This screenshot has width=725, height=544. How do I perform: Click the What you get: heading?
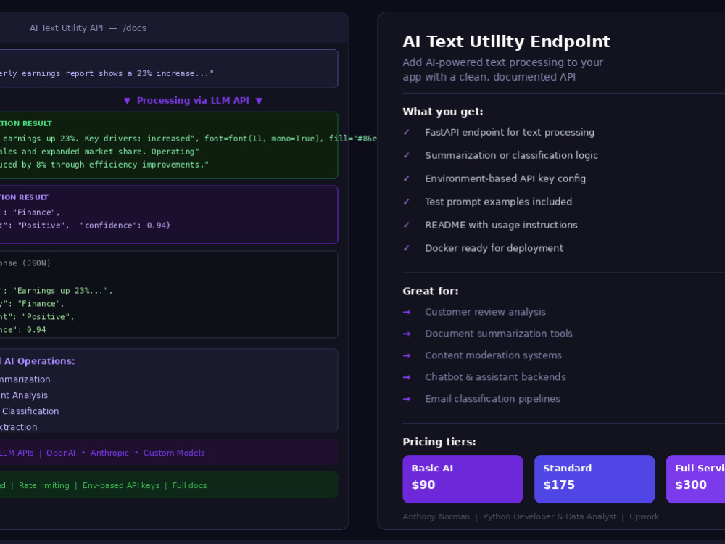443,112
